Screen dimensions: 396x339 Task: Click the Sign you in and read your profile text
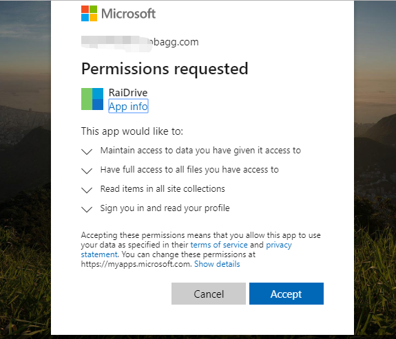pos(165,208)
